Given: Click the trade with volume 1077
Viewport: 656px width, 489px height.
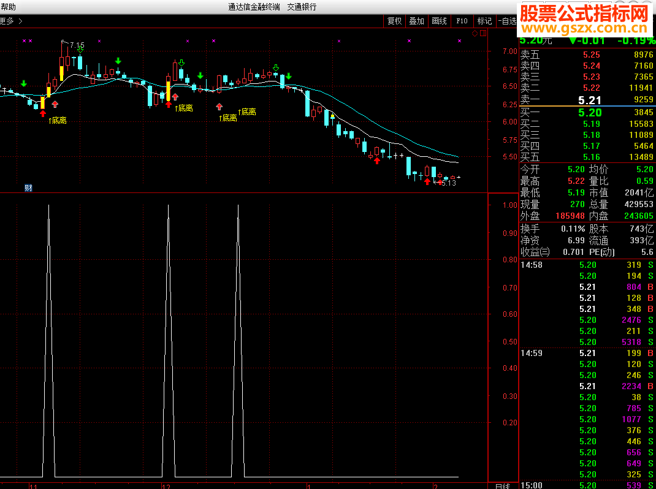Looking at the screenshot, I should [x=631, y=419].
